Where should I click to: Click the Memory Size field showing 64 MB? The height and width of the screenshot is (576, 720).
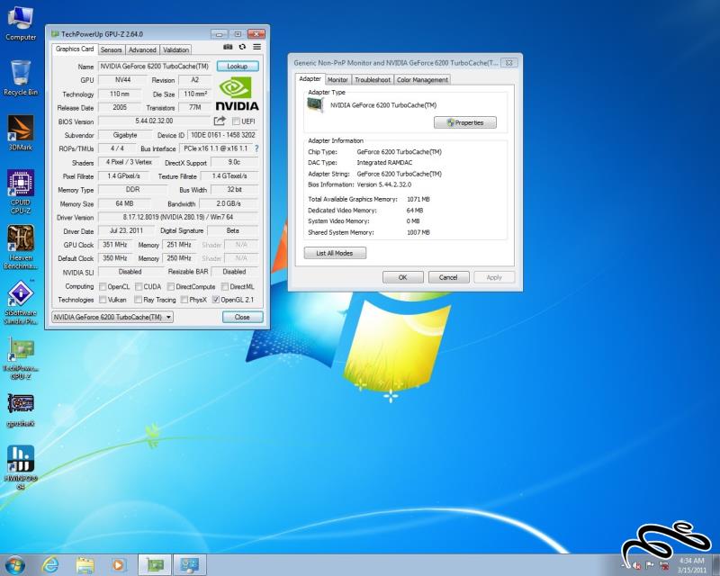point(124,203)
